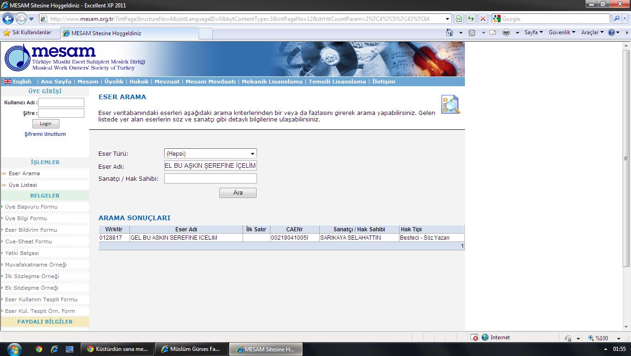
Task: Go to browser Home page icon
Action: click(x=449, y=32)
